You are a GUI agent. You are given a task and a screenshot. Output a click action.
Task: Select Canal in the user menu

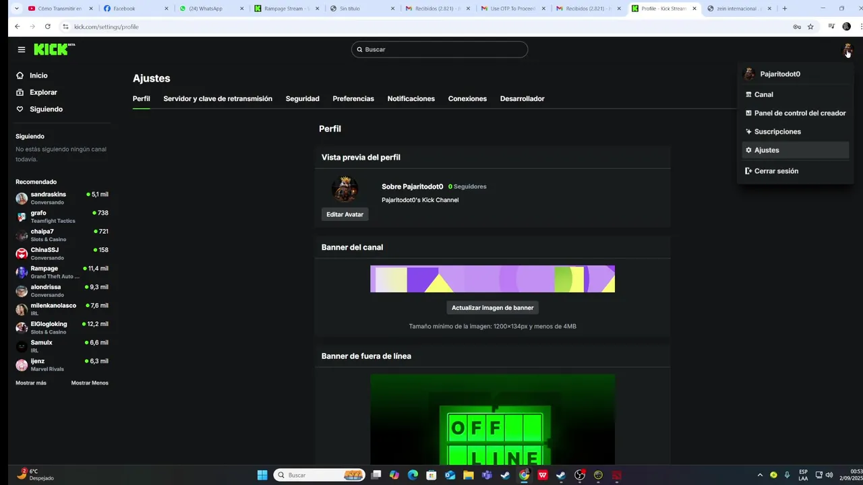tap(795, 94)
